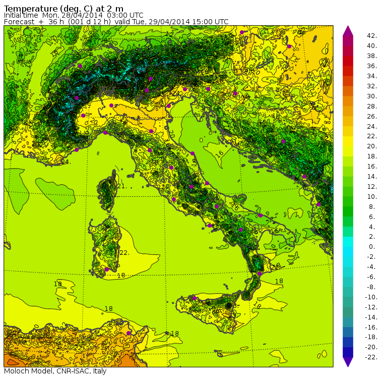Click the purple city dot on Puglia's Adriatic coast
This screenshot has width=383, height=378.
tap(261, 215)
